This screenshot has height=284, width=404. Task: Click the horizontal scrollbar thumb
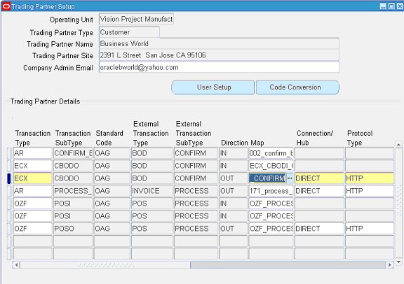coord(288,264)
